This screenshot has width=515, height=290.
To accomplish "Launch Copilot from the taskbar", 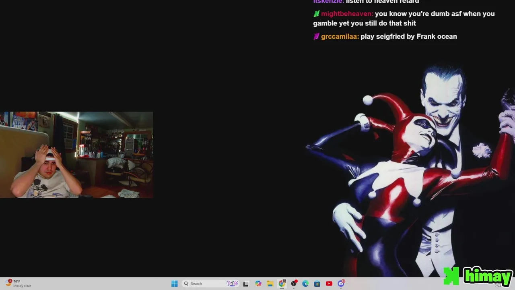I will pyautogui.click(x=258, y=284).
